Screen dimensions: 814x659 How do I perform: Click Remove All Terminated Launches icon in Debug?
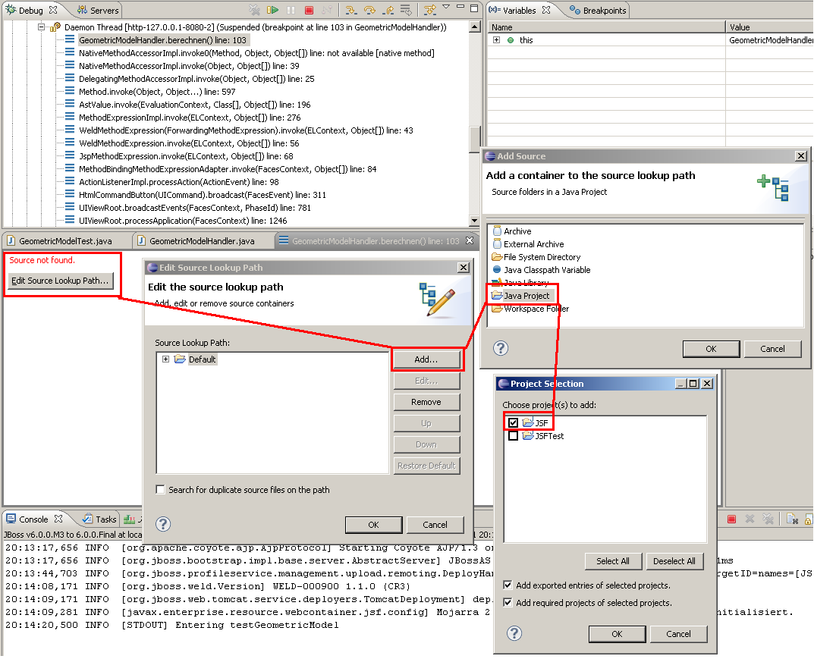[x=254, y=10]
